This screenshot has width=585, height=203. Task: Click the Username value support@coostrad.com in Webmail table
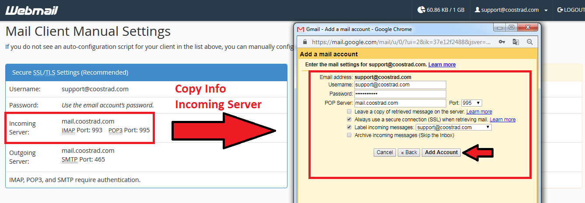tap(95, 89)
